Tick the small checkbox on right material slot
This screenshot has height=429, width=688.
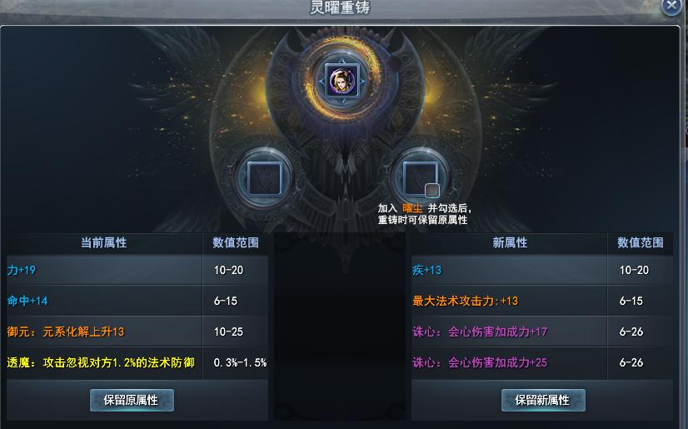(x=431, y=191)
